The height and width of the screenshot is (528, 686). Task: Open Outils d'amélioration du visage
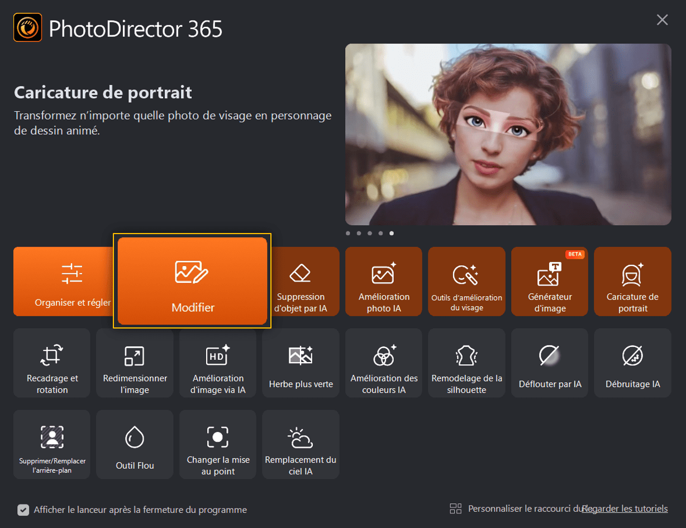click(466, 282)
